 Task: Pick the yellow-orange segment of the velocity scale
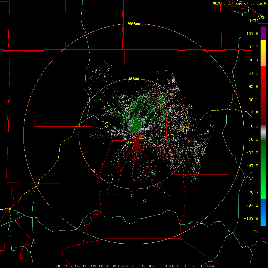pyautogui.click(x=263, y=53)
